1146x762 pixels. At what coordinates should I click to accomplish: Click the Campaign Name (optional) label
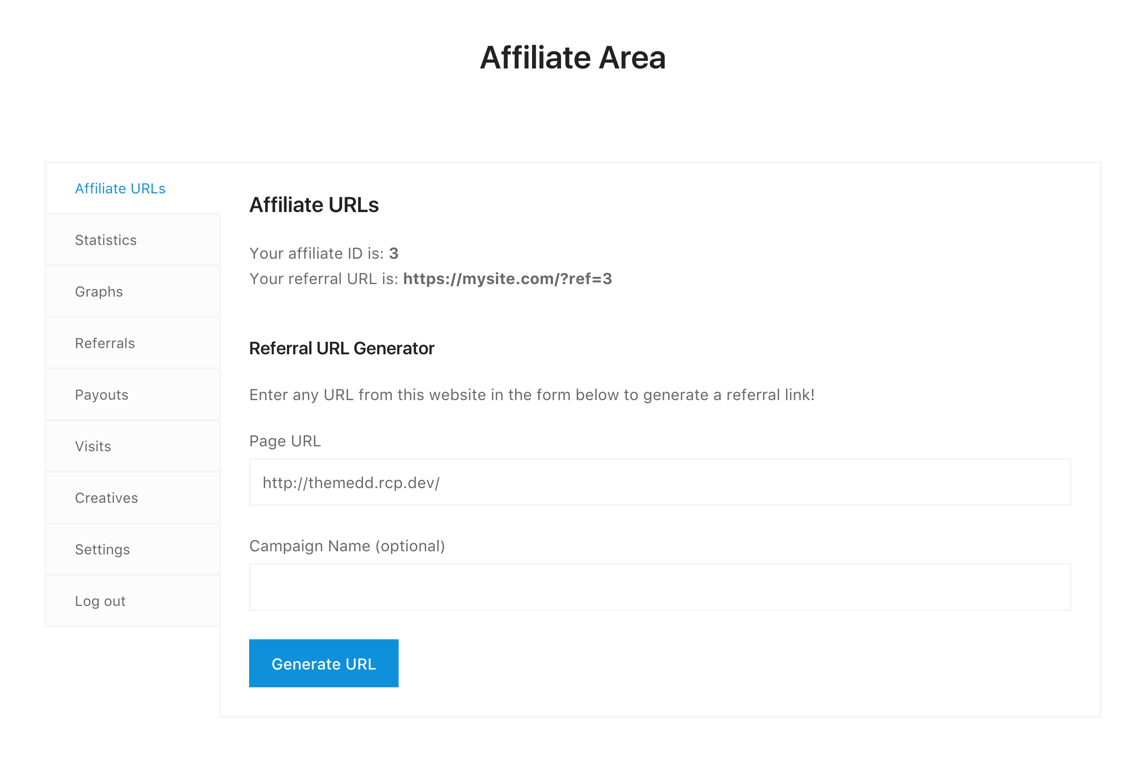pos(347,546)
